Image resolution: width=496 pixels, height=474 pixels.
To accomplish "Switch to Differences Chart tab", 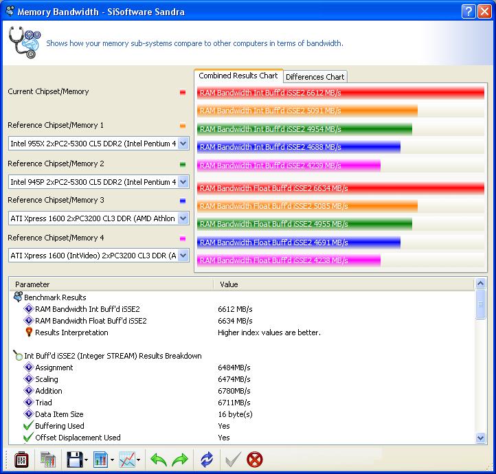I will (x=315, y=77).
